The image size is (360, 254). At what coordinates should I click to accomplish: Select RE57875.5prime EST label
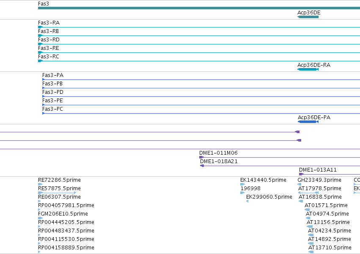point(59,188)
